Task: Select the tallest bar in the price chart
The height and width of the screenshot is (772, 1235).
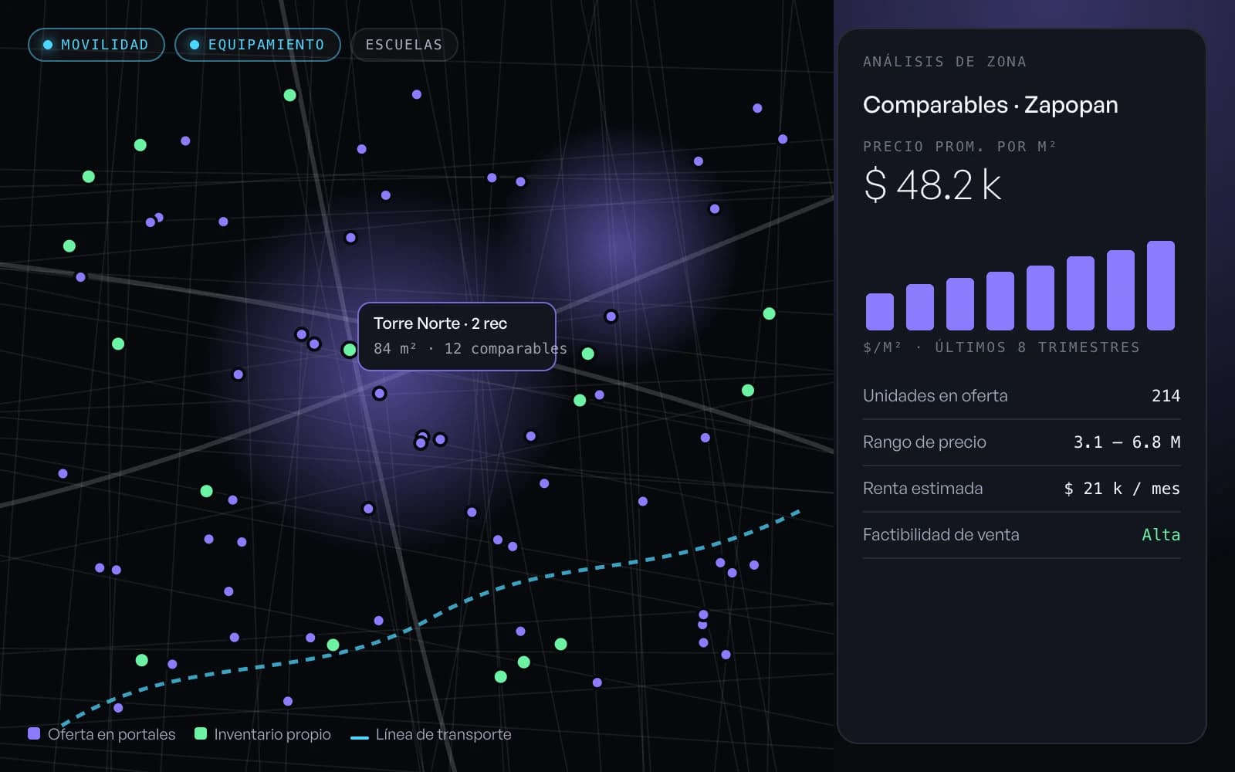Action: (x=1161, y=286)
